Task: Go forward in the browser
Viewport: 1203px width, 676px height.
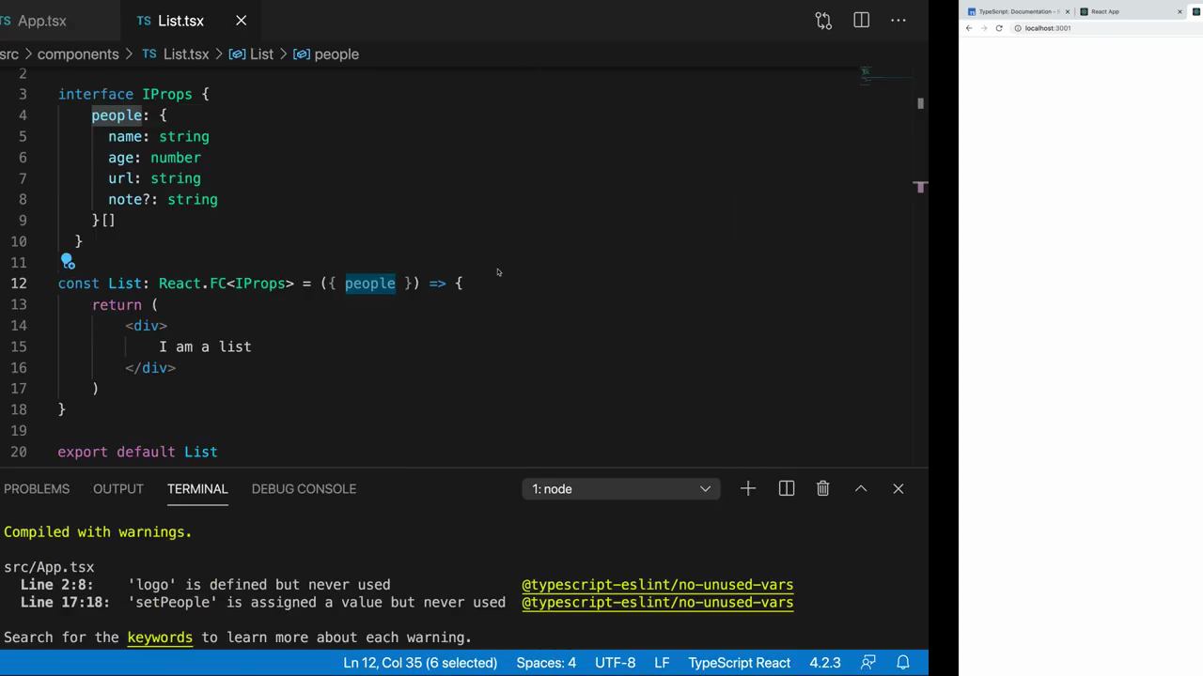Action: click(984, 28)
